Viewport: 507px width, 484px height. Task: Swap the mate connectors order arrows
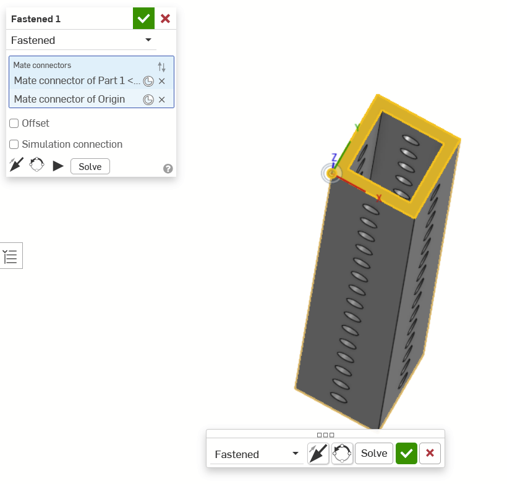(161, 67)
